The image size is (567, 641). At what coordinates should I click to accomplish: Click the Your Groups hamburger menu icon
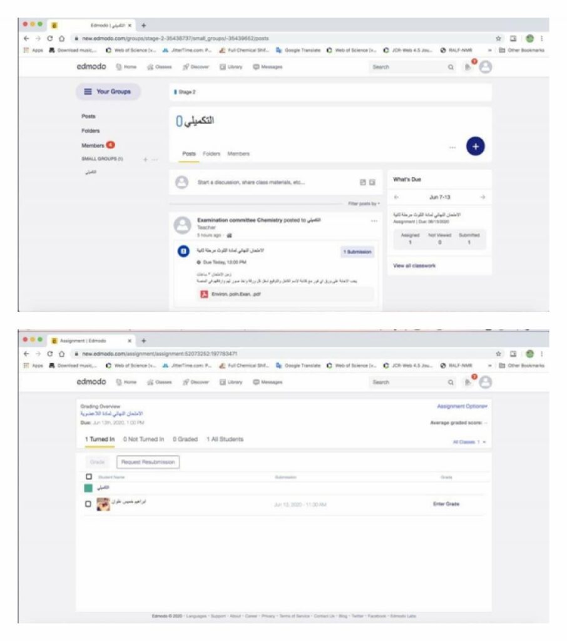point(88,91)
